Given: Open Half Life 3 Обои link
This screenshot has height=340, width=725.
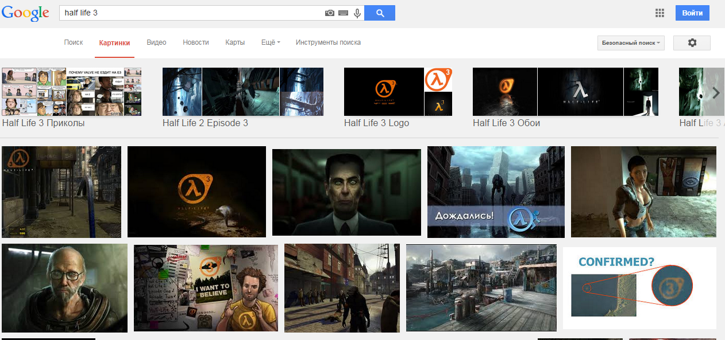Looking at the screenshot, I should click(x=506, y=123).
